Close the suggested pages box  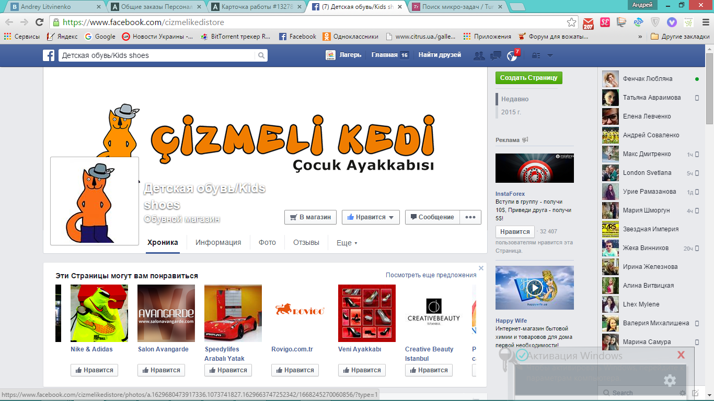(481, 268)
